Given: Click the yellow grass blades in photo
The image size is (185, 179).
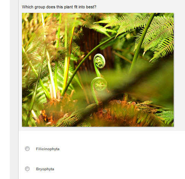Looking at the screenshot, I should [67, 57].
